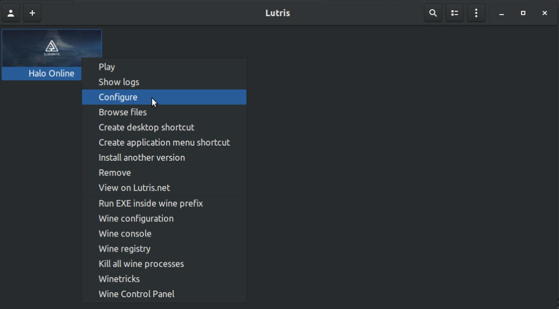Switch view with the list view icon
The image size is (559, 309).
pos(455,13)
